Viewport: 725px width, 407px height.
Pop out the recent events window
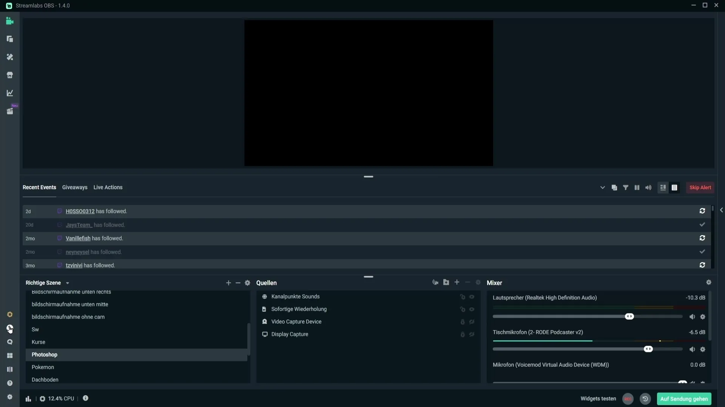[x=614, y=188]
